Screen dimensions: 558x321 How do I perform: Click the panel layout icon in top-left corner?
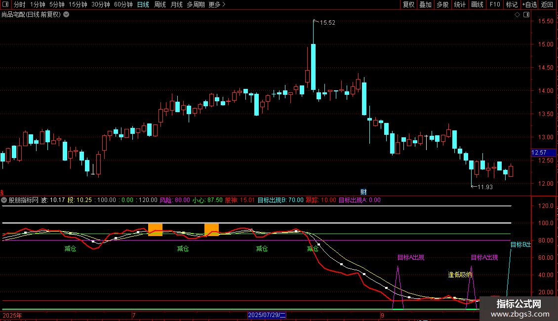(5, 4)
